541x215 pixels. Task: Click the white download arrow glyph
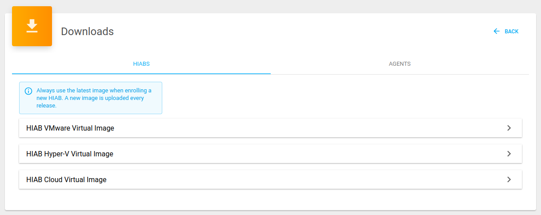tap(32, 26)
